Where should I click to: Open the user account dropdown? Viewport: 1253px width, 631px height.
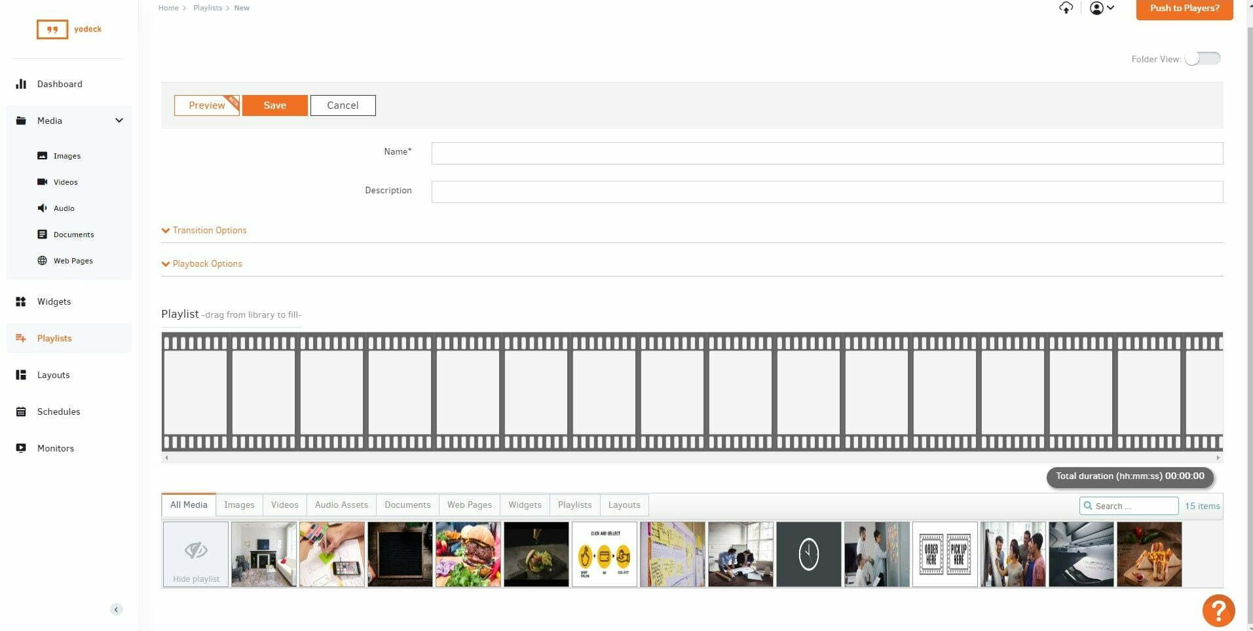tap(1102, 8)
